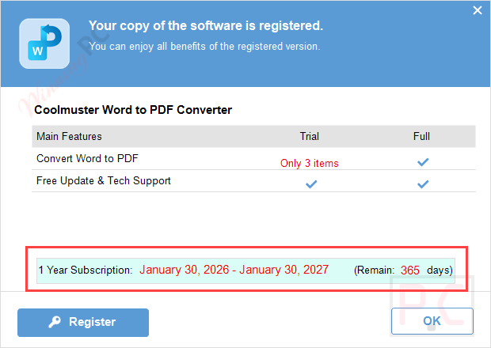Click the Full checkmark for Convert Word to PDF
Image resolution: width=491 pixels, height=348 pixels.
point(423,162)
